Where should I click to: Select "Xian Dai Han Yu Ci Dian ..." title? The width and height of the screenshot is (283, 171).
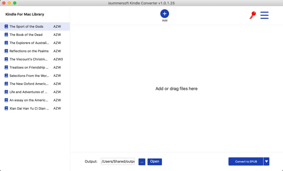[29, 108]
